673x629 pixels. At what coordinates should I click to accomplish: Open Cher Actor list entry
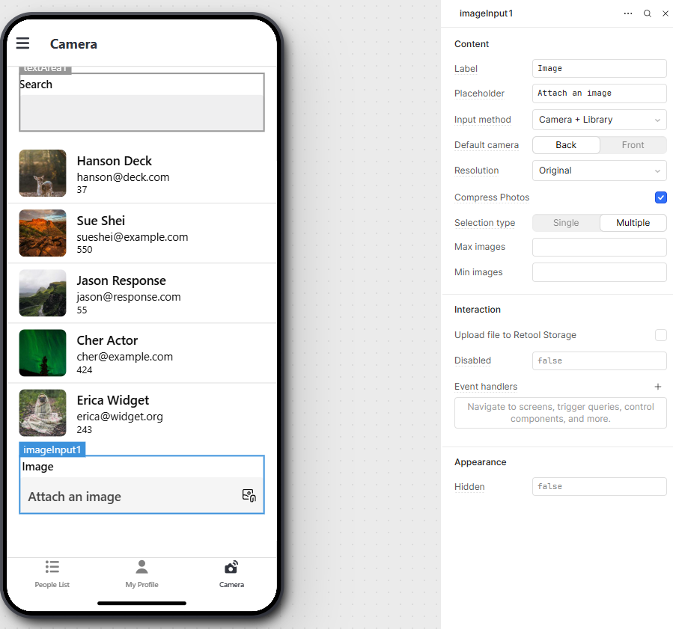tap(141, 352)
